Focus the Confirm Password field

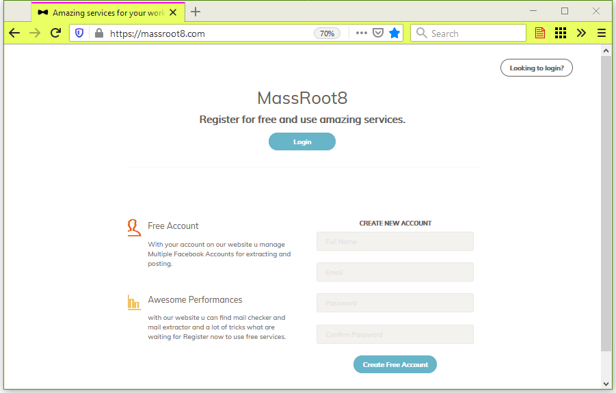point(394,334)
